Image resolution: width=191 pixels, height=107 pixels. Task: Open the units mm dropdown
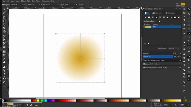[x=81, y=5]
